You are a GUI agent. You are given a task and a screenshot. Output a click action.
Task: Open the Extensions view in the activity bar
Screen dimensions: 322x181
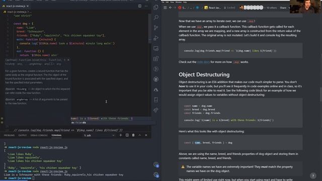click(156, 59)
